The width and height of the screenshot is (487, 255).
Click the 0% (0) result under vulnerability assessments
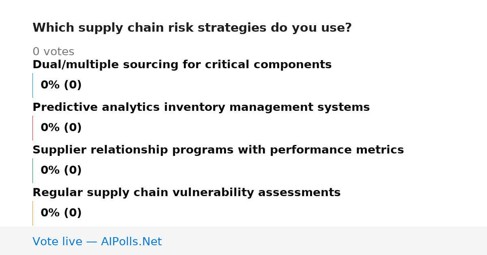[x=61, y=213]
